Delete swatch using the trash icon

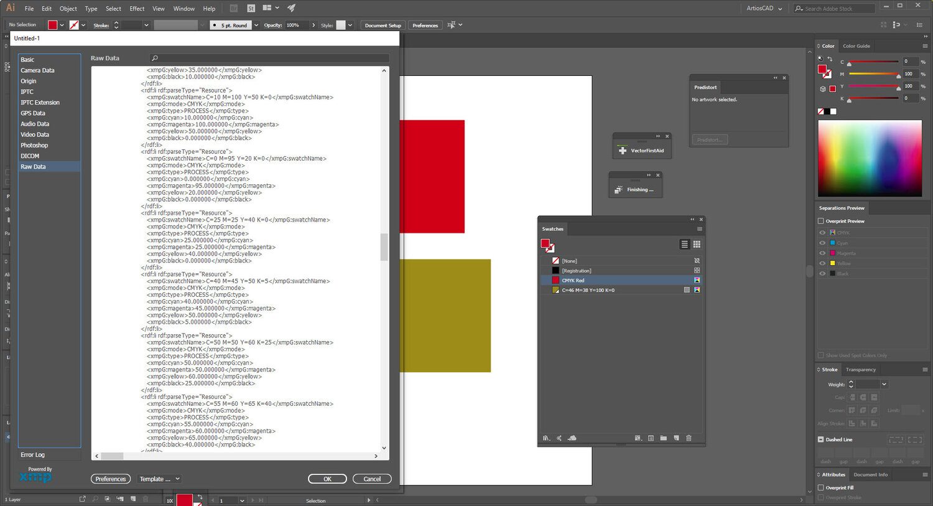pos(689,438)
